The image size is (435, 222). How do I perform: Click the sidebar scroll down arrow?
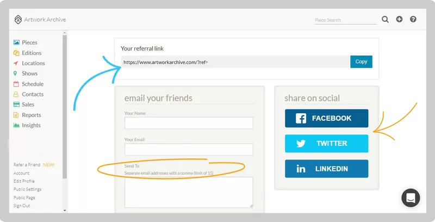pos(65,211)
